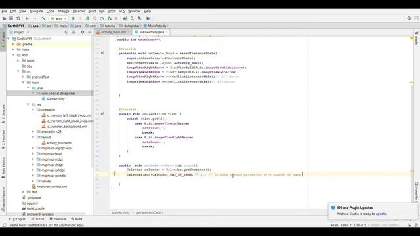The height and width of the screenshot is (236, 420).
Task: Close the MainActivity.java tab
Action: click(167, 32)
